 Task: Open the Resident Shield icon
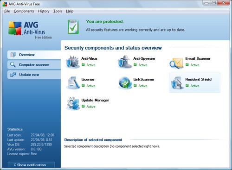(x=177, y=83)
